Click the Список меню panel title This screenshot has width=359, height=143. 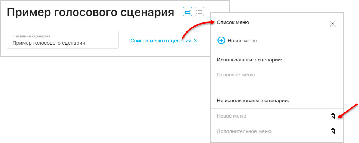click(x=233, y=22)
